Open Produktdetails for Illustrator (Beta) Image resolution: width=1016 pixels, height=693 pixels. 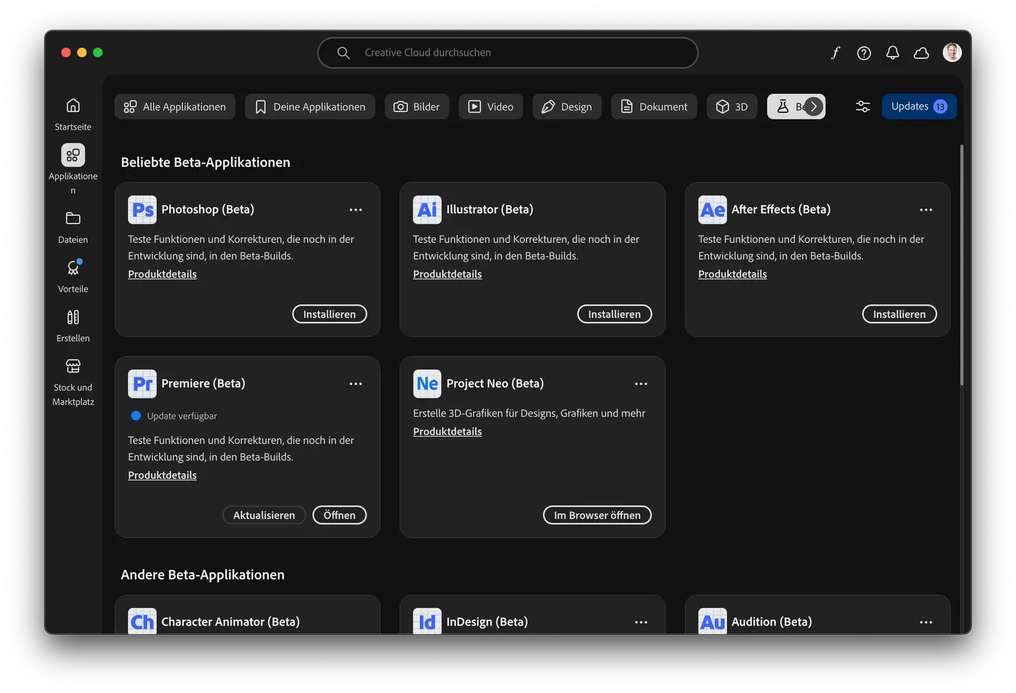(x=447, y=274)
